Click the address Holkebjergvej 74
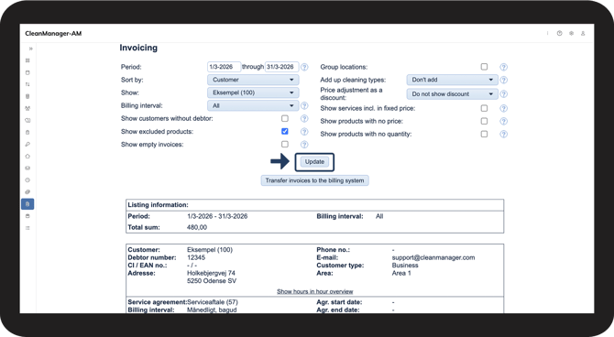Viewport: 614px width, 337px height. click(211, 273)
